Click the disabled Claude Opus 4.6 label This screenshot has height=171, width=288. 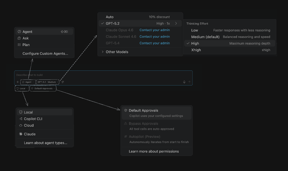pyautogui.click(x=120, y=30)
